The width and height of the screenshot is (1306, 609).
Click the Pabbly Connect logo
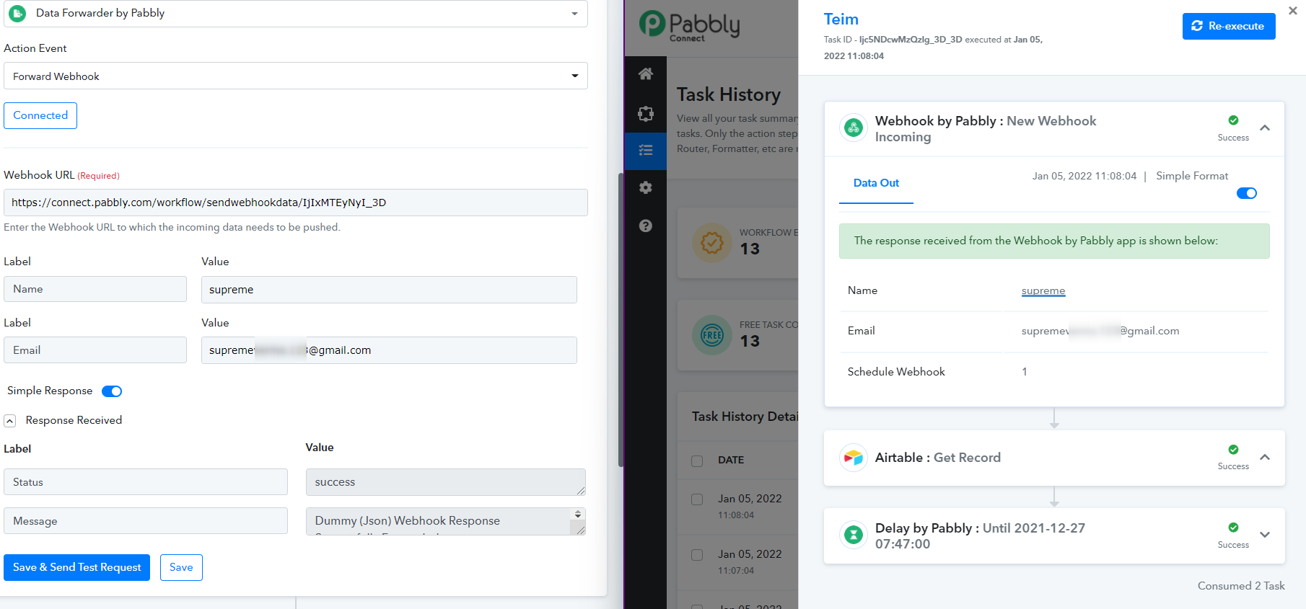point(690,27)
